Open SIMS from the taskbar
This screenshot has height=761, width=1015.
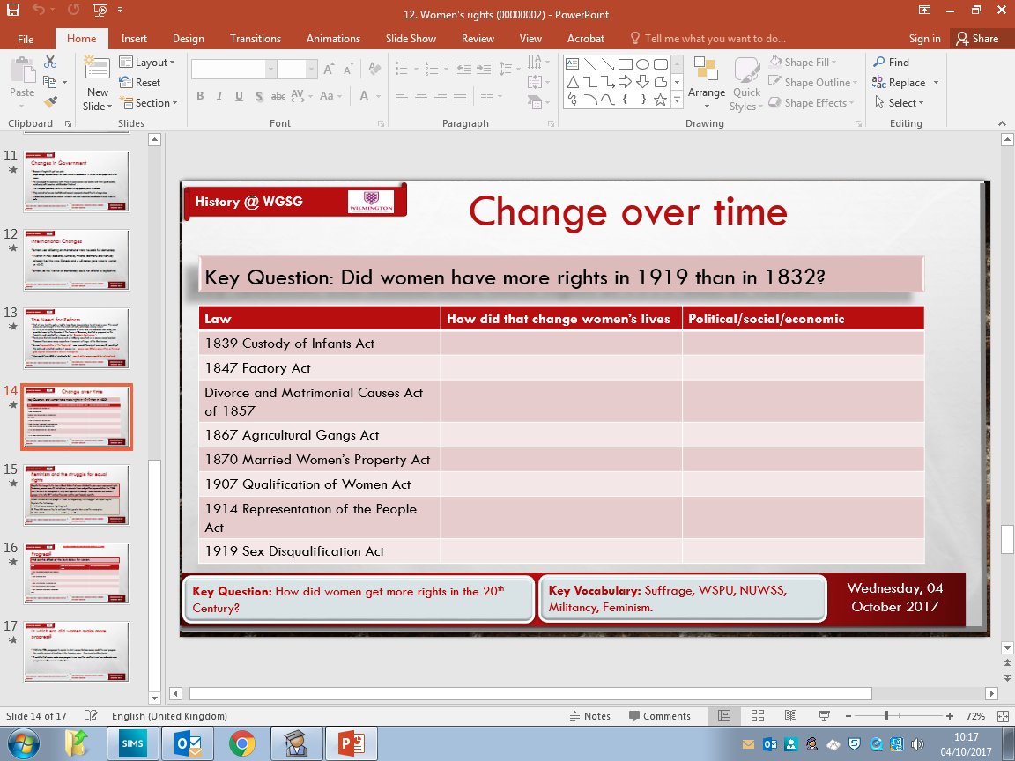point(132,743)
